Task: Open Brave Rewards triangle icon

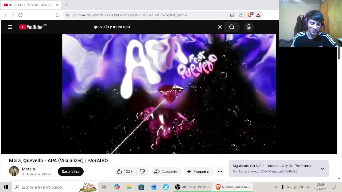Action: point(258,15)
